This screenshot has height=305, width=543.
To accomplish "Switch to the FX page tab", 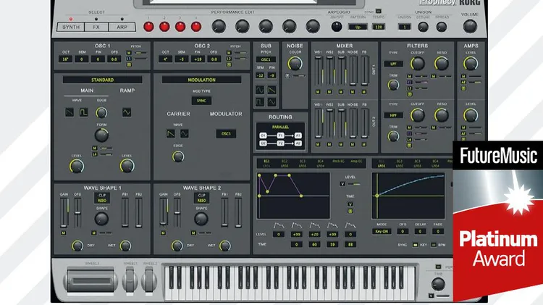I will (x=96, y=27).
